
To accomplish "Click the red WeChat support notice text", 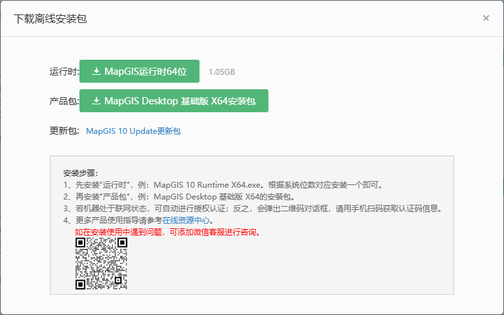I will point(167,232).
